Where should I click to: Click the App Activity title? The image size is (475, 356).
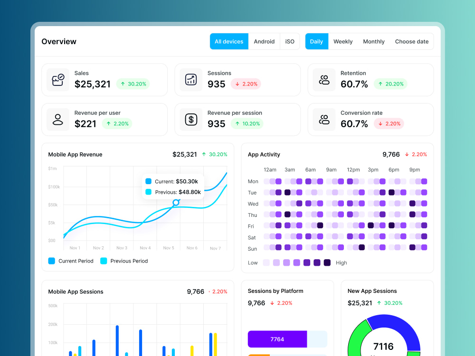point(264,154)
